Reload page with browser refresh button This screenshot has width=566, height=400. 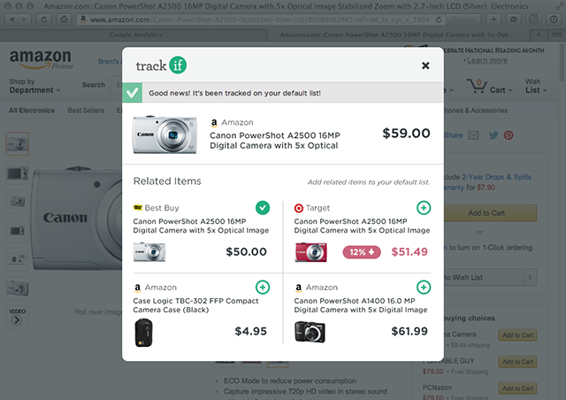43,19
